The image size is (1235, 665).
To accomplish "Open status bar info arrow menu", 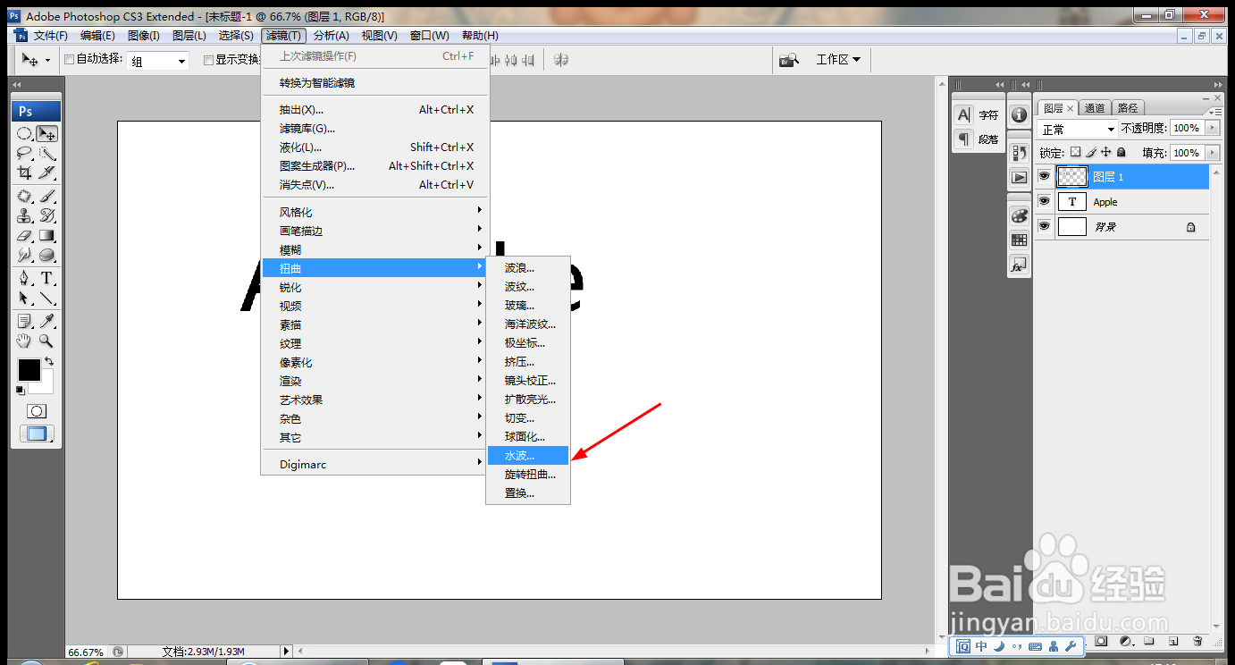I will coord(286,652).
